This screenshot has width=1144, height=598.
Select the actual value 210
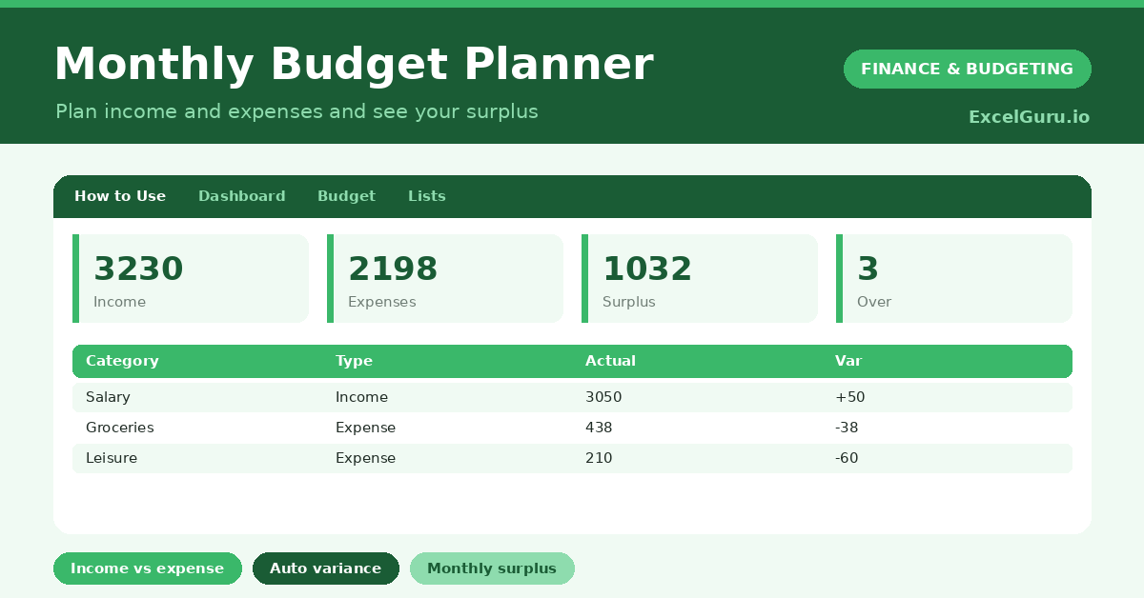point(599,458)
